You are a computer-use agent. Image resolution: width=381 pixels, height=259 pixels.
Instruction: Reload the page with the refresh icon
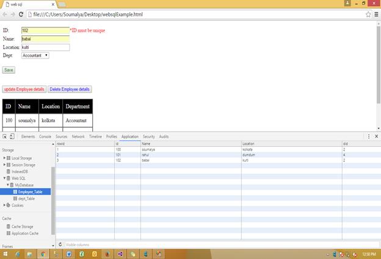pos(21,15)
